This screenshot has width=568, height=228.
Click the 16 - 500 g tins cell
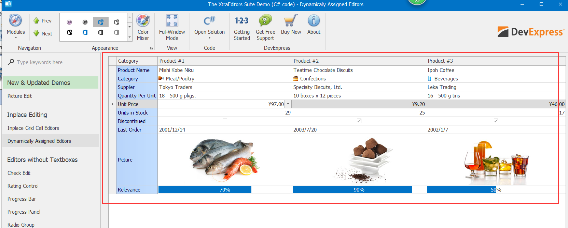pyautogui.click(x=496, y=95)
